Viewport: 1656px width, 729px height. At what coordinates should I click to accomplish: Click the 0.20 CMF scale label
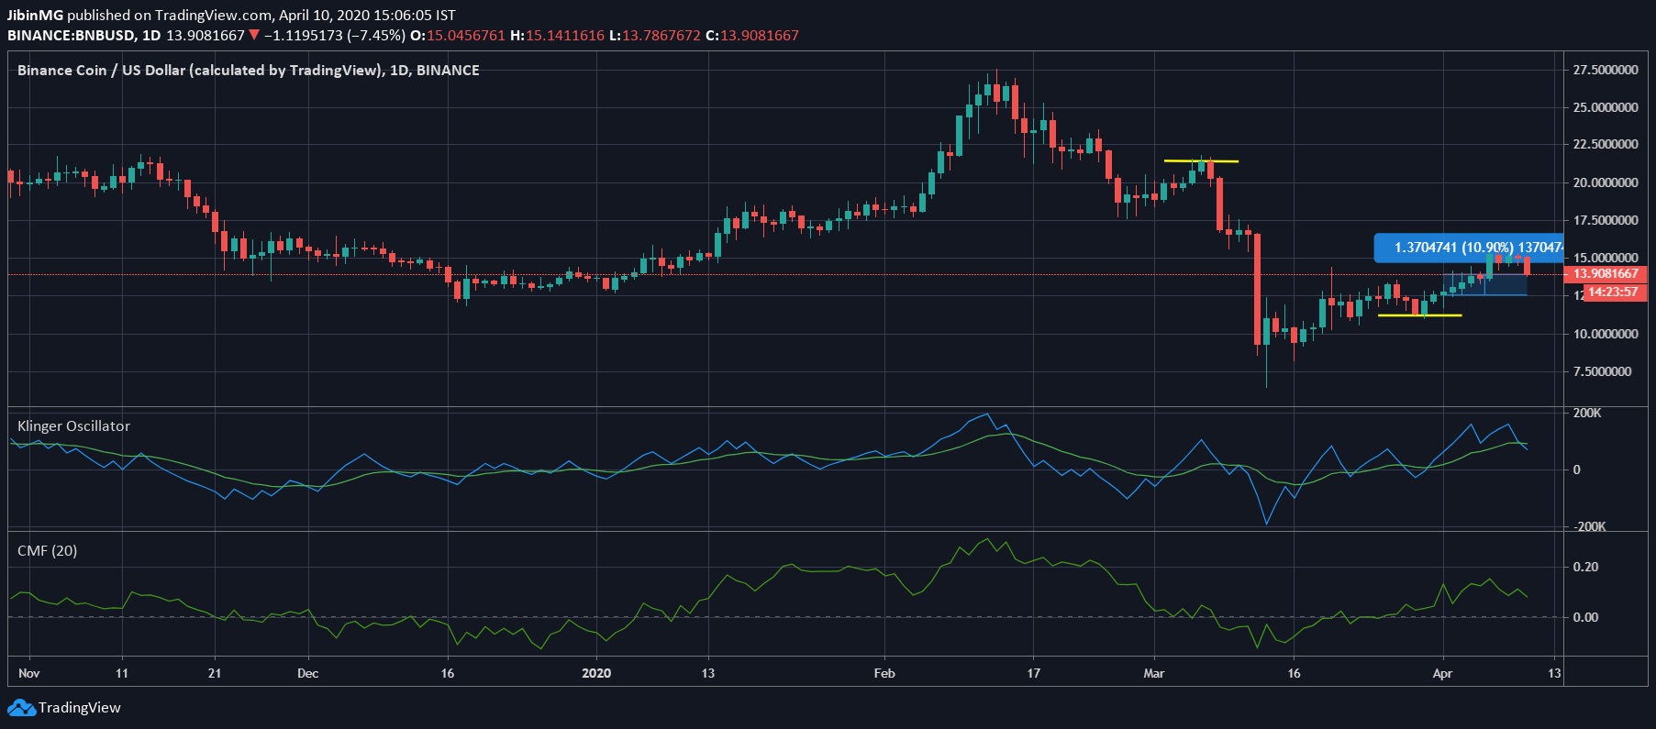[1585, 568]
